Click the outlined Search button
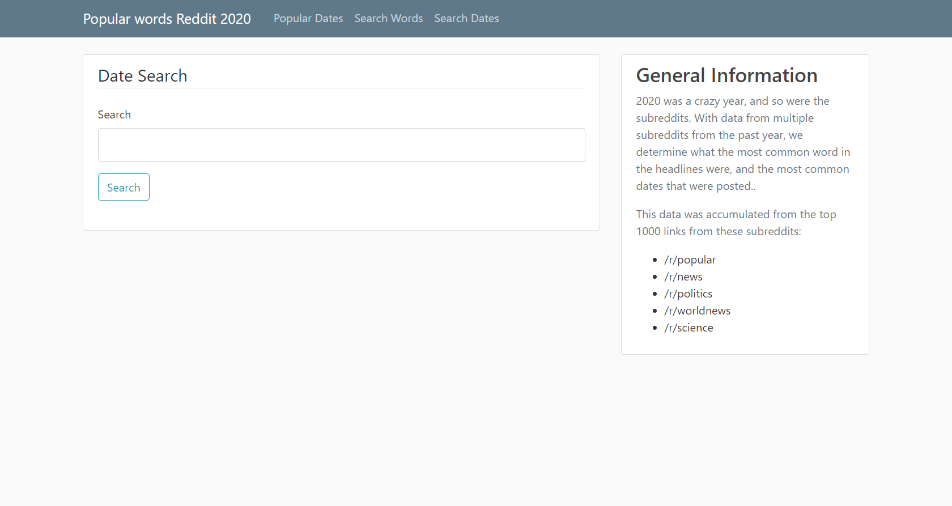This screenshot has height=506, width=952. [x=124, y=187]
